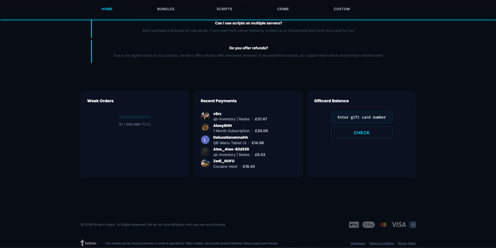Click the 'Do you offer refunds?' question

coord(249,48)
